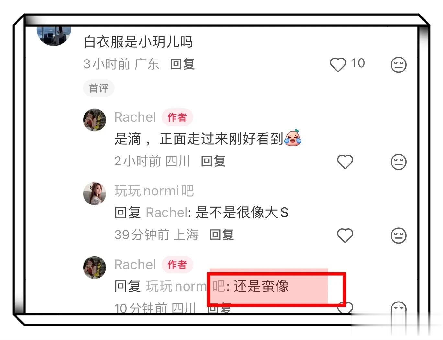Like the comment with 10 likes
The height and width of the screenshot is (340, 443).
pyautogui.click(x=338, y=64)
